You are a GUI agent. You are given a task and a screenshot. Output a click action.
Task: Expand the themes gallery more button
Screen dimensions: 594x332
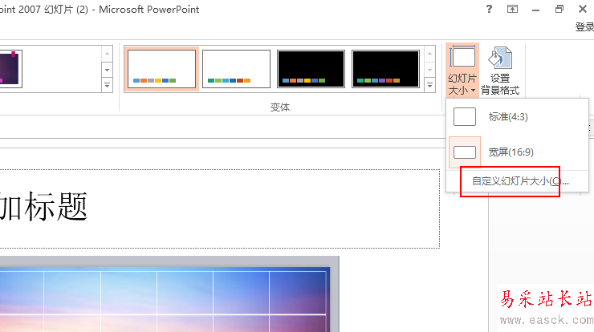click(x=108, y=85)
